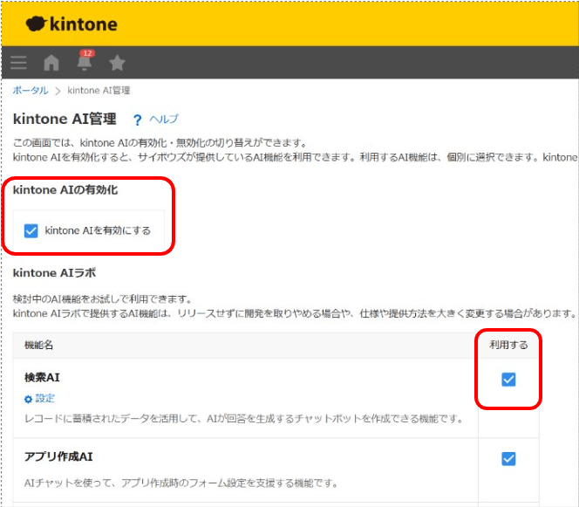Click the 利用する column header
Viewport: 579px width, 507px height.
pyautogui.click(x=508, y=346)
